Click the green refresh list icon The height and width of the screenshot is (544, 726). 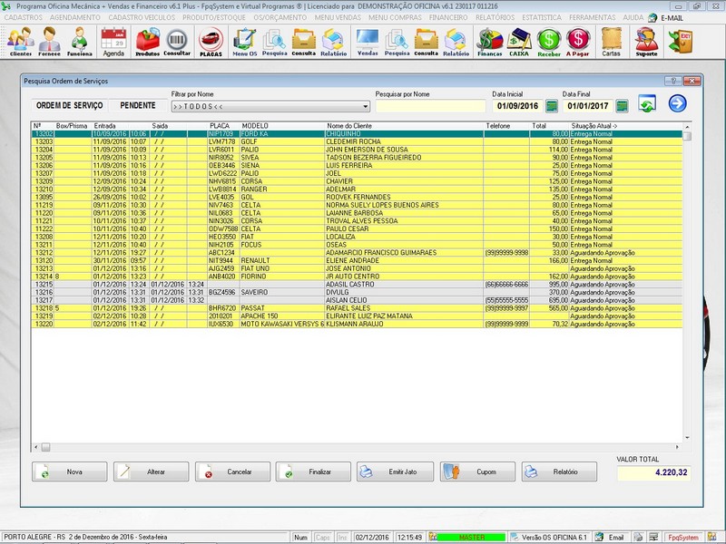(x=647, y=103)
